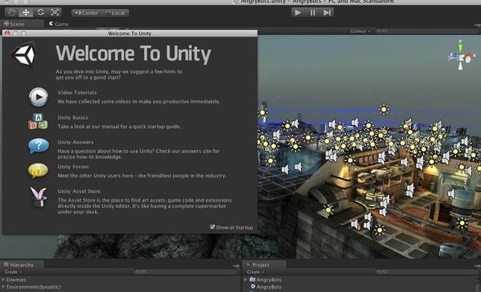Image resolution: width=481 pixels, height=292 pixels.
Task: Click the Project panel search field
Action: pyautogui.click(x=427, y=272)
